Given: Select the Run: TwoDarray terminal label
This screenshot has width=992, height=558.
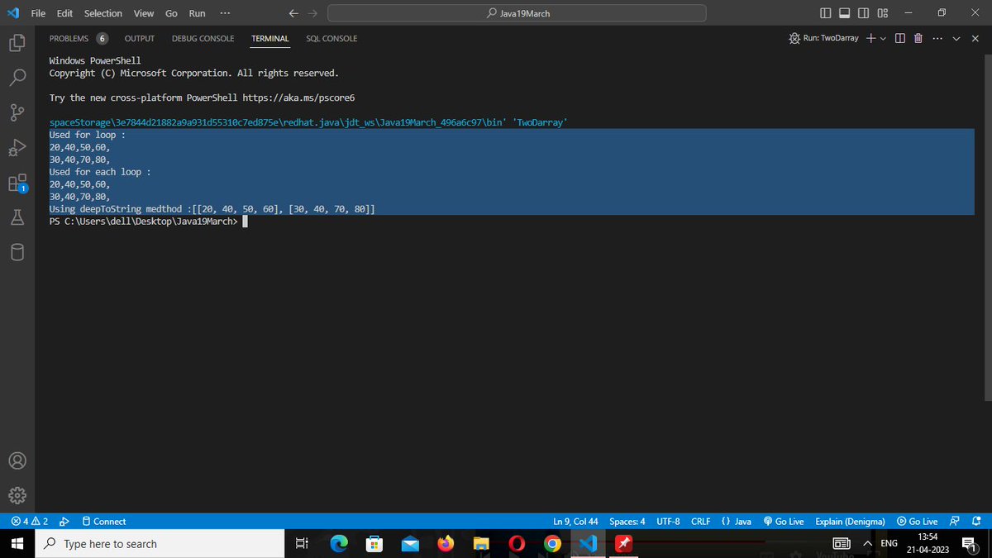Looking at the screenshot, I should [823, 39].
